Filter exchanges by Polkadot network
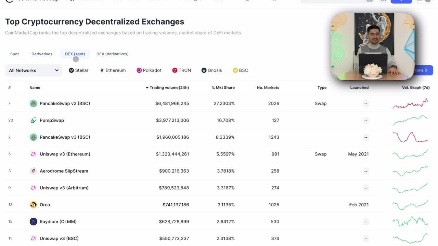Image resolution: width=438 pixels, height=246 pixels. pyautogui.click(x=149, y=70)
